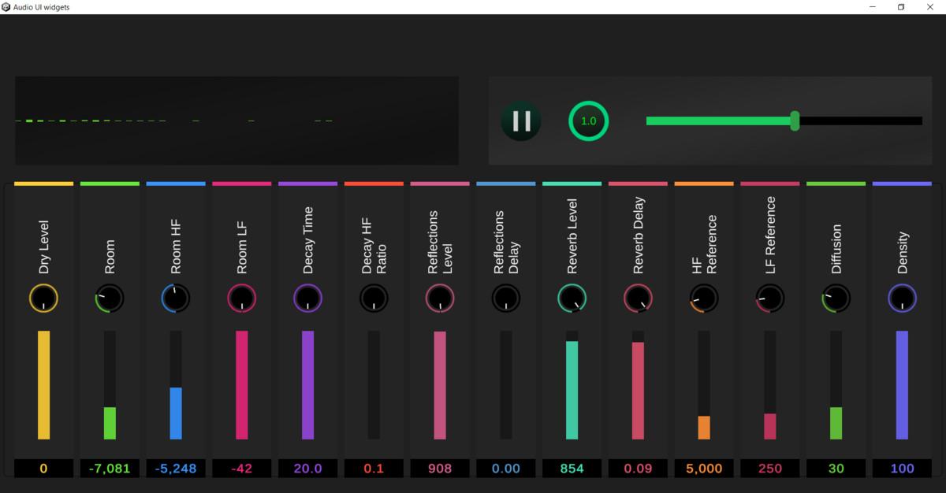Click the Room value showing -7,081
Screen dimensions: 946x493
109,468
